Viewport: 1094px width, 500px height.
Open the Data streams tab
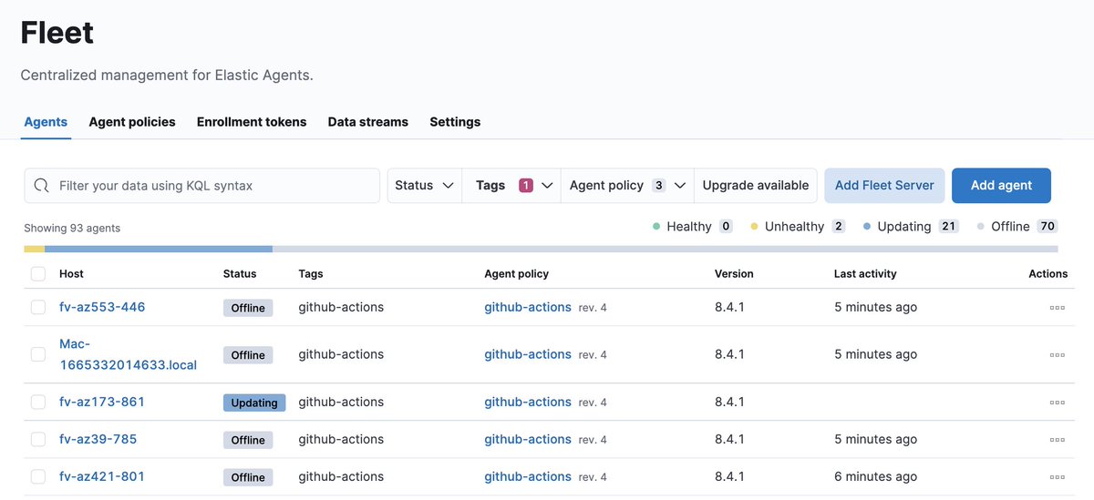coord(368,122)
